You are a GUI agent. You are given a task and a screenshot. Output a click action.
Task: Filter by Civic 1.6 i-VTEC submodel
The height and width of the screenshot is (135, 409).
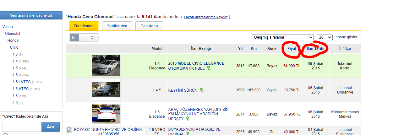[21, 82]
